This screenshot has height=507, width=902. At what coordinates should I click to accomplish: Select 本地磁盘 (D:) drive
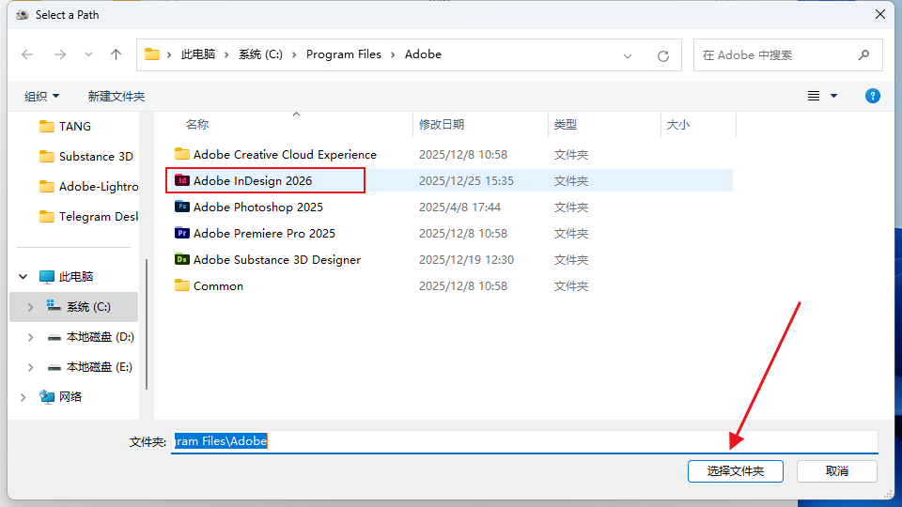(x=100, y=337)
